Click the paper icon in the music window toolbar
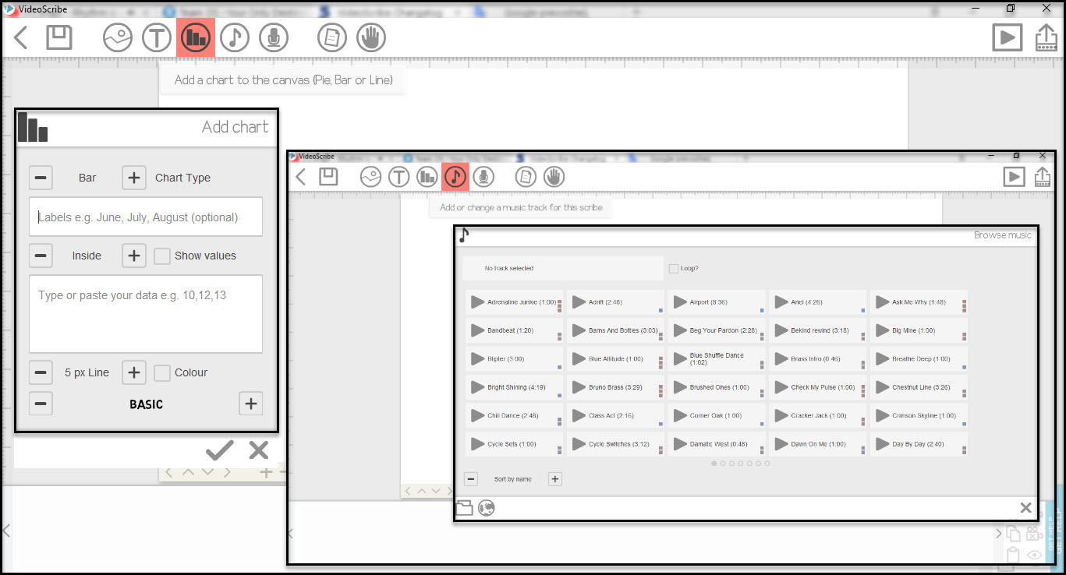This screenshot has width=1066, height=575. pyautogui.click(x=526, y=177)
